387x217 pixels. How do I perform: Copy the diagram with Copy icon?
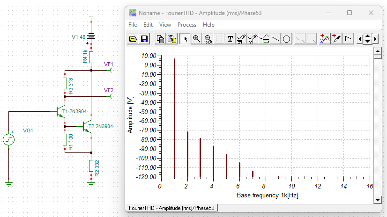pyautogui.click(x=160, y=39)
